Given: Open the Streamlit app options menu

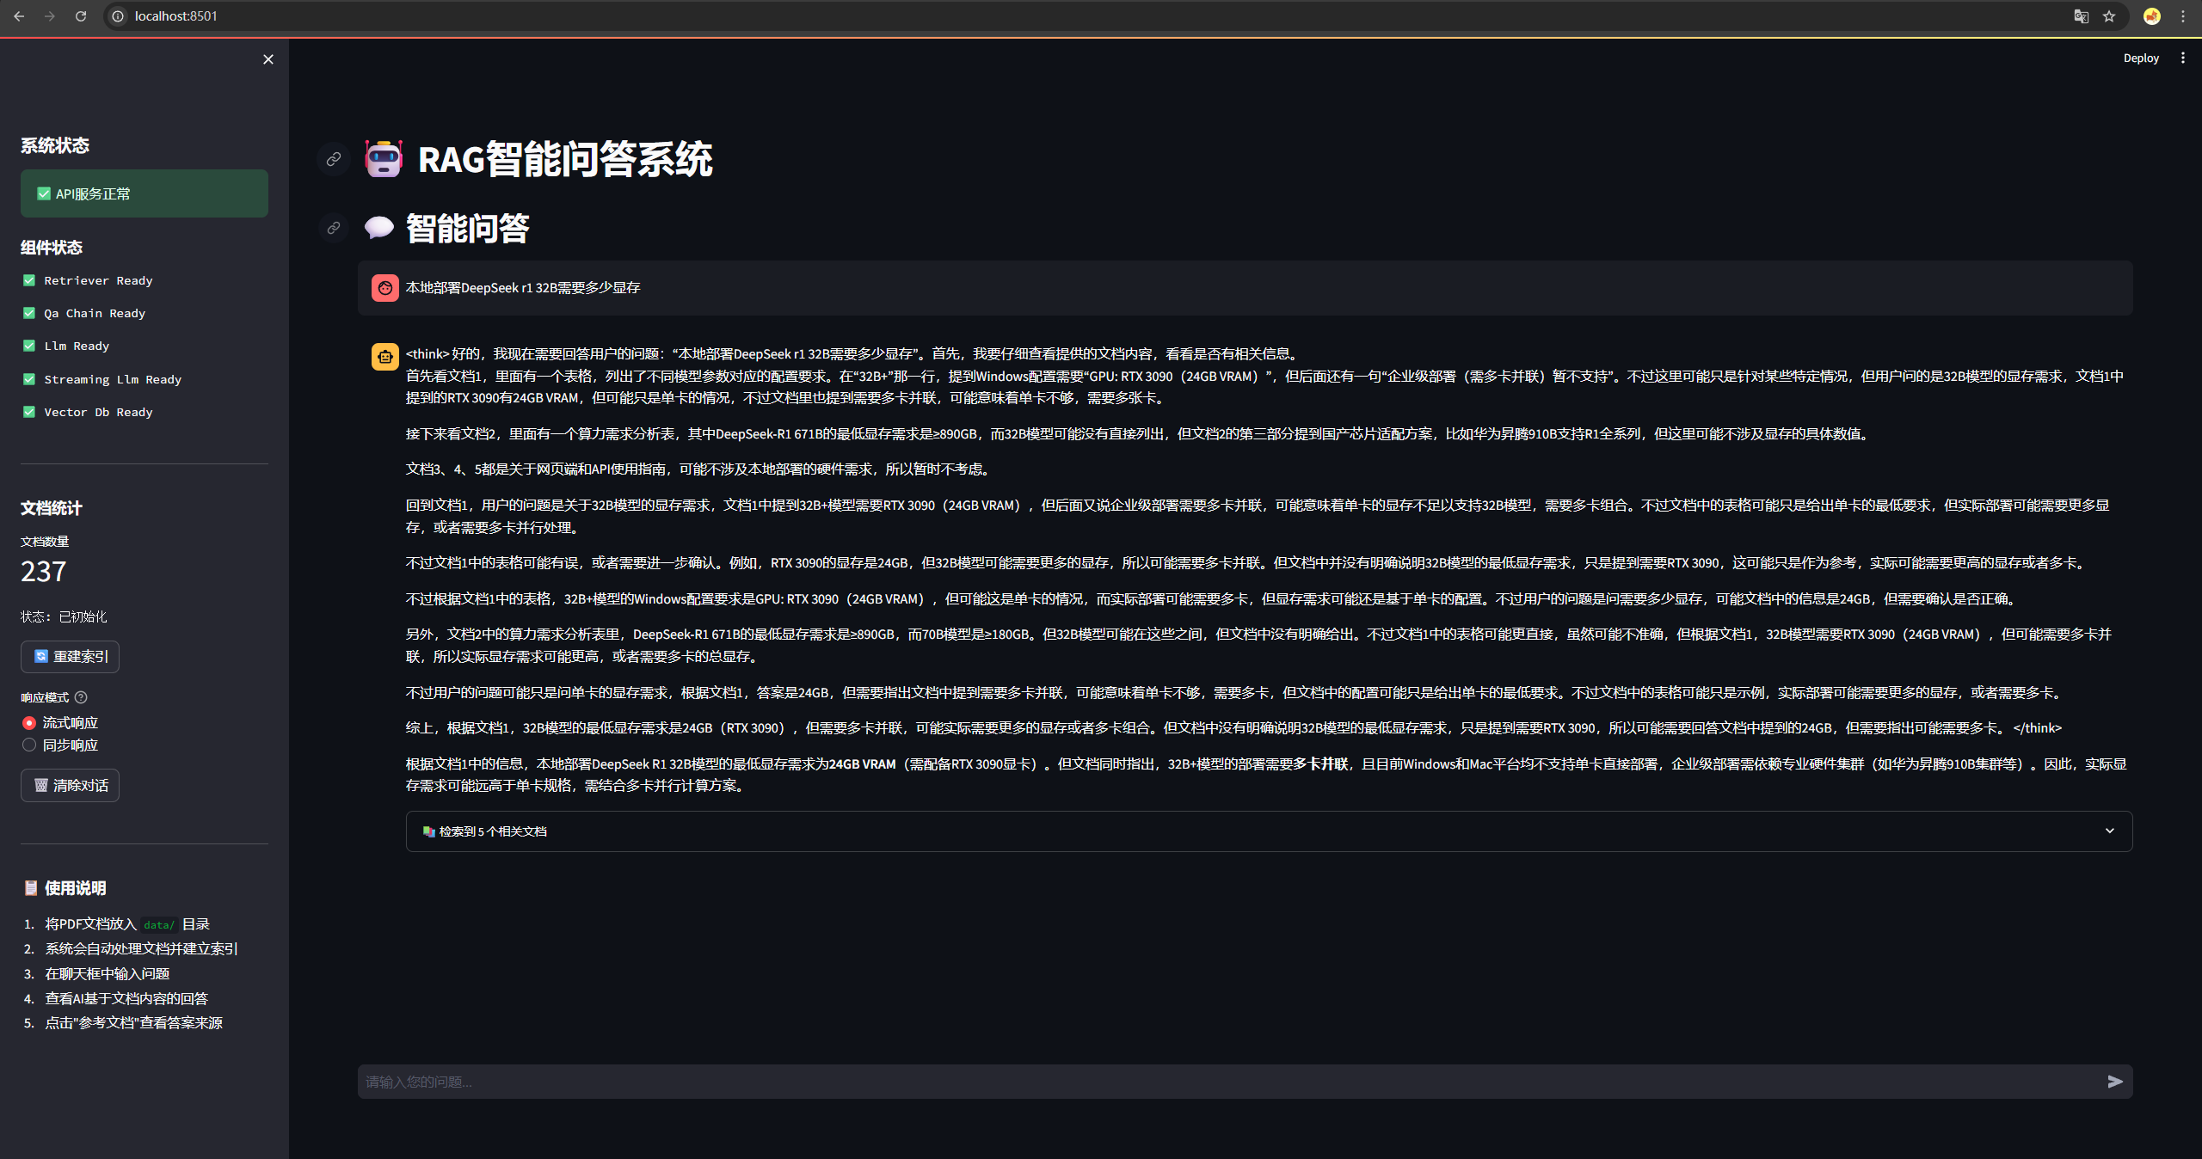Looking at the screenshot, I should click(x=2183, y=58).
